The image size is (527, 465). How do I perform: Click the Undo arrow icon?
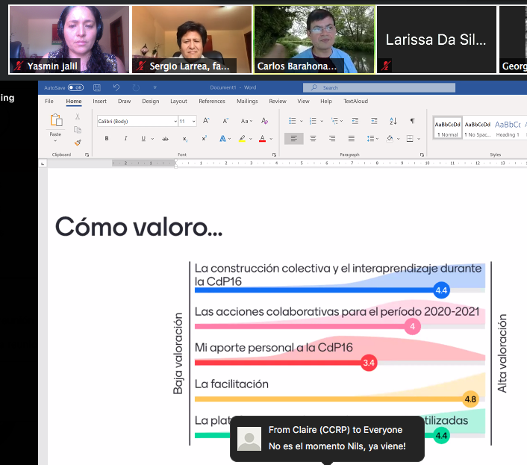(x=116, y=87)
